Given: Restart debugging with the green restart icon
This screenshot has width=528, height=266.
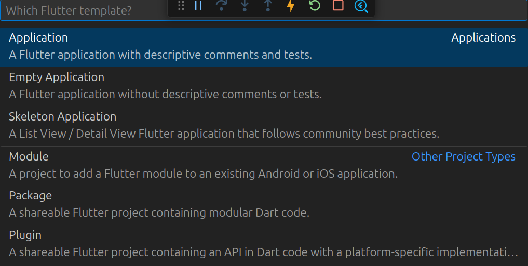Looking at the screenshot, I should [x=315, y=5].
